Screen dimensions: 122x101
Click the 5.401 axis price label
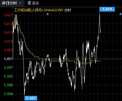click(8, 59)
